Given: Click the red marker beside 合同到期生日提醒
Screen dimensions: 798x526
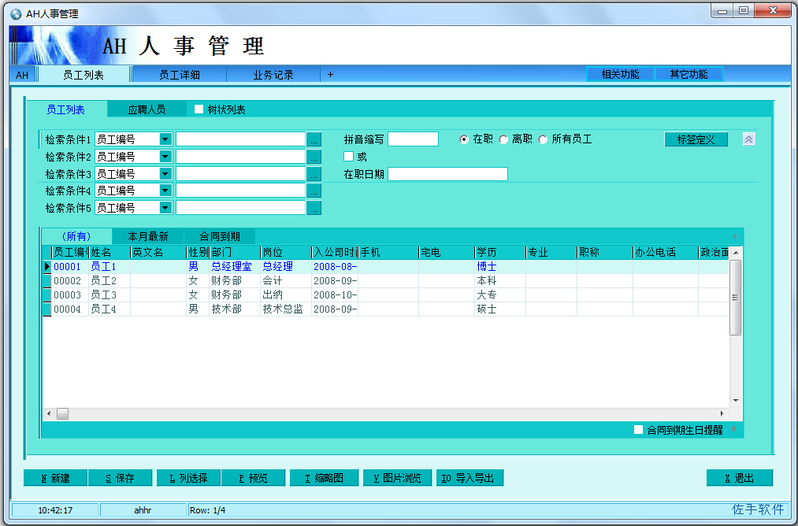Looking at the screenshot, I should tap(734, 429).
